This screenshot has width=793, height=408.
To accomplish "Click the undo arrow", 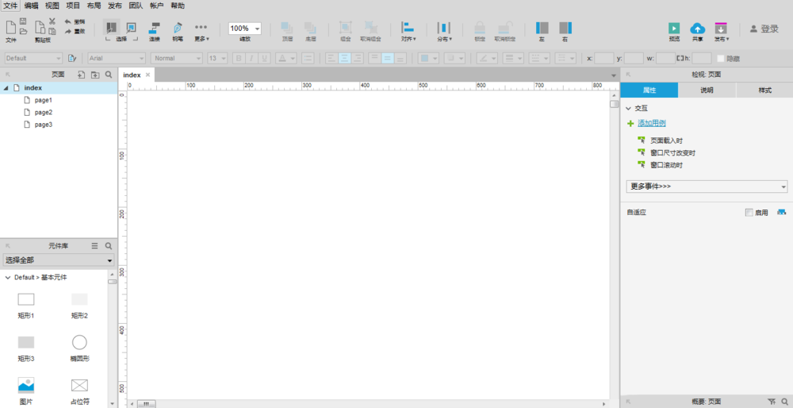I will coord(67,21).
